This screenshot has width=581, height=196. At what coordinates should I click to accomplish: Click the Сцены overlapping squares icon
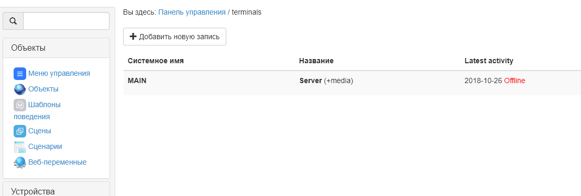[x=19, y=131]
